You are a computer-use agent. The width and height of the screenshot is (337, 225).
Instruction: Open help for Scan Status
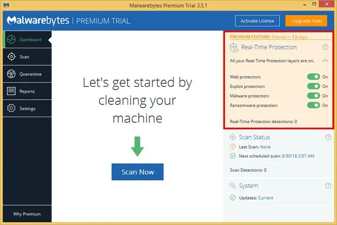coord(328,137)
